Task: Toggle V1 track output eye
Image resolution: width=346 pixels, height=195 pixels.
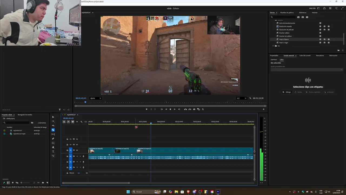Action: click(77, 150)
